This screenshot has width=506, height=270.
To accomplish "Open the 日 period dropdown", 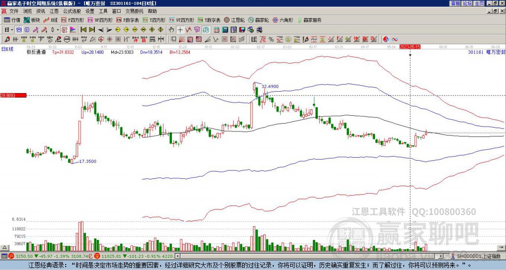I will 9,30.
